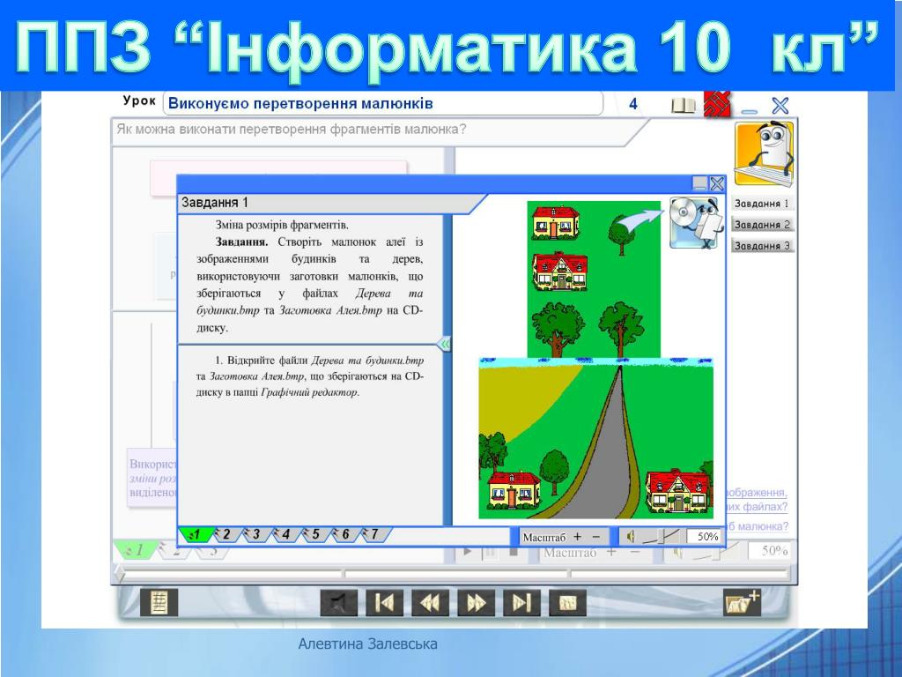This screenshot has width=902, height=677.
Task: Open Завдання 3 button
Action: [762, 246]
